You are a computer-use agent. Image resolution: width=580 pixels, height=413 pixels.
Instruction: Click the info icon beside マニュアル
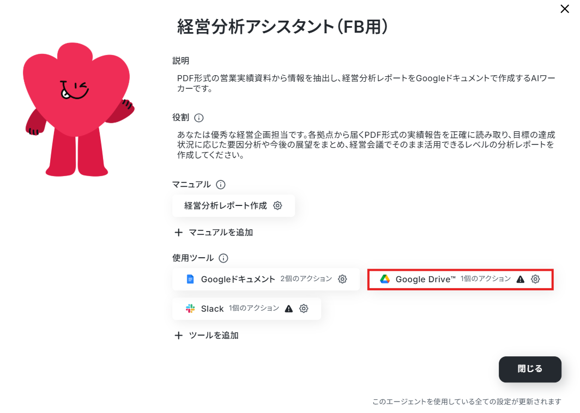tap(220, 185)
